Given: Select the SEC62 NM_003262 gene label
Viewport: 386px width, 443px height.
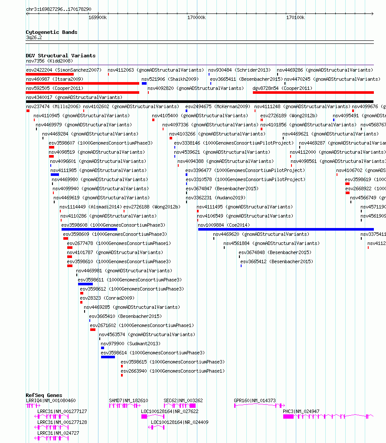Looking at the screenshot, I should click(x=183, y=400).
